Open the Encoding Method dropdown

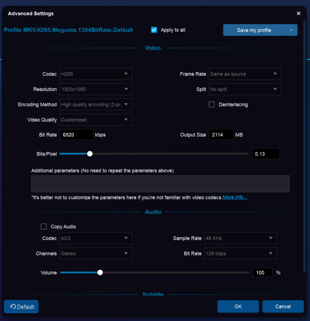click(96, 105)
